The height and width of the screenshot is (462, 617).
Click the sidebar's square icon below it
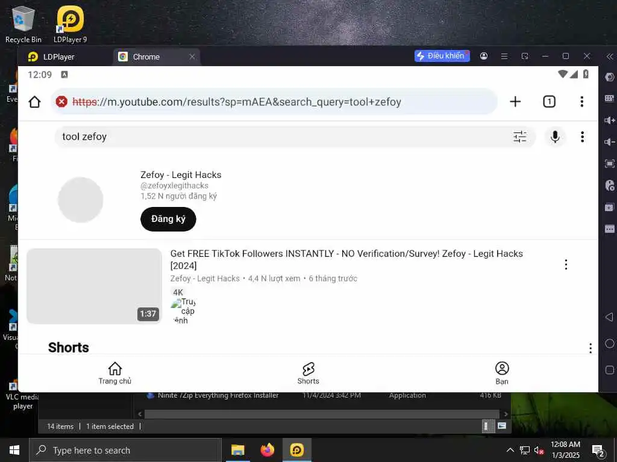click(x=610, y=207)
